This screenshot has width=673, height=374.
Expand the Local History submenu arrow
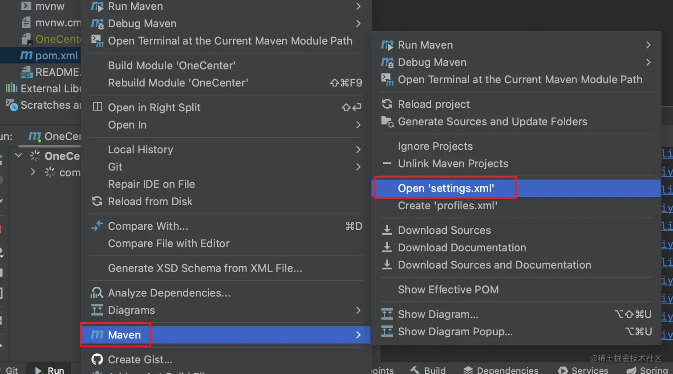pyautogui.click(x=358, y=150)
